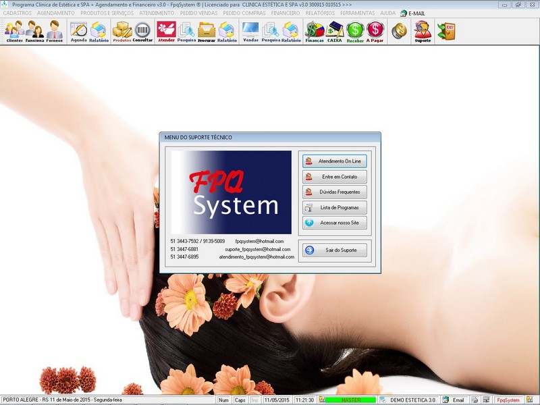Click the network computer icon in status bar
The height and width of the screenshot is (405, 540).
coord(486,400)
